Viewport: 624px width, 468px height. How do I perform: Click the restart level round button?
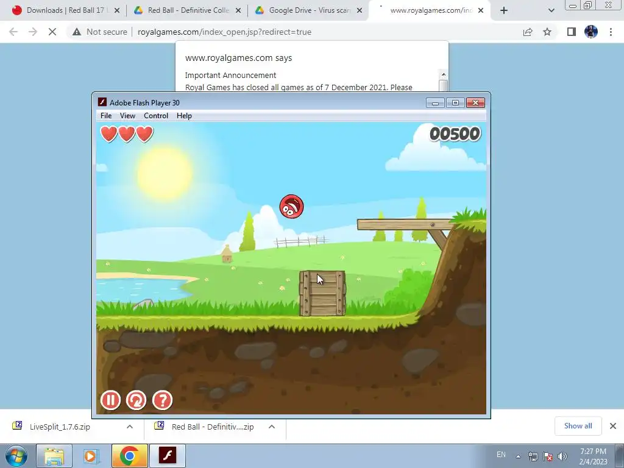[x=136, y=400]
